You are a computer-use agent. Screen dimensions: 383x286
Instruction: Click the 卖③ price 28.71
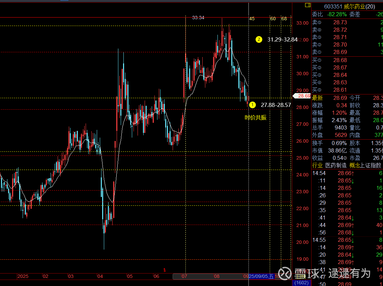pos(340,37)
